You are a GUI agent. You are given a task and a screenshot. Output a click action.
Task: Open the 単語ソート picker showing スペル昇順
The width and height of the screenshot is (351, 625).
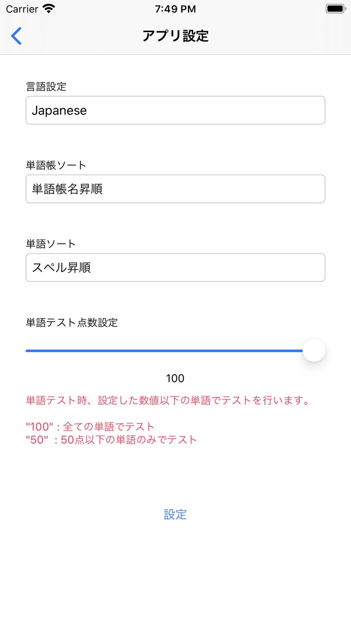[175, 268]
